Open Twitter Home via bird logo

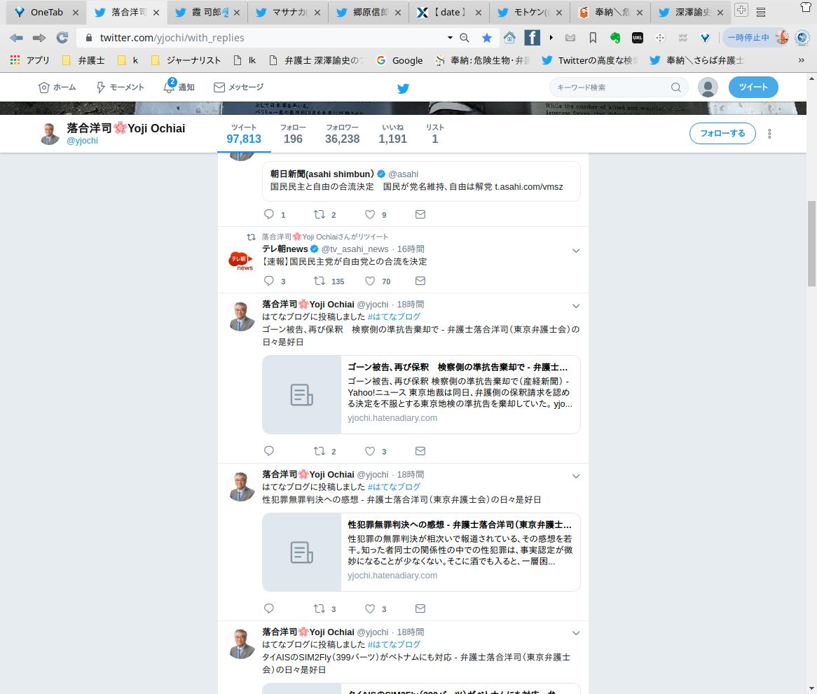pyautogui.click(x=404, y=88)
